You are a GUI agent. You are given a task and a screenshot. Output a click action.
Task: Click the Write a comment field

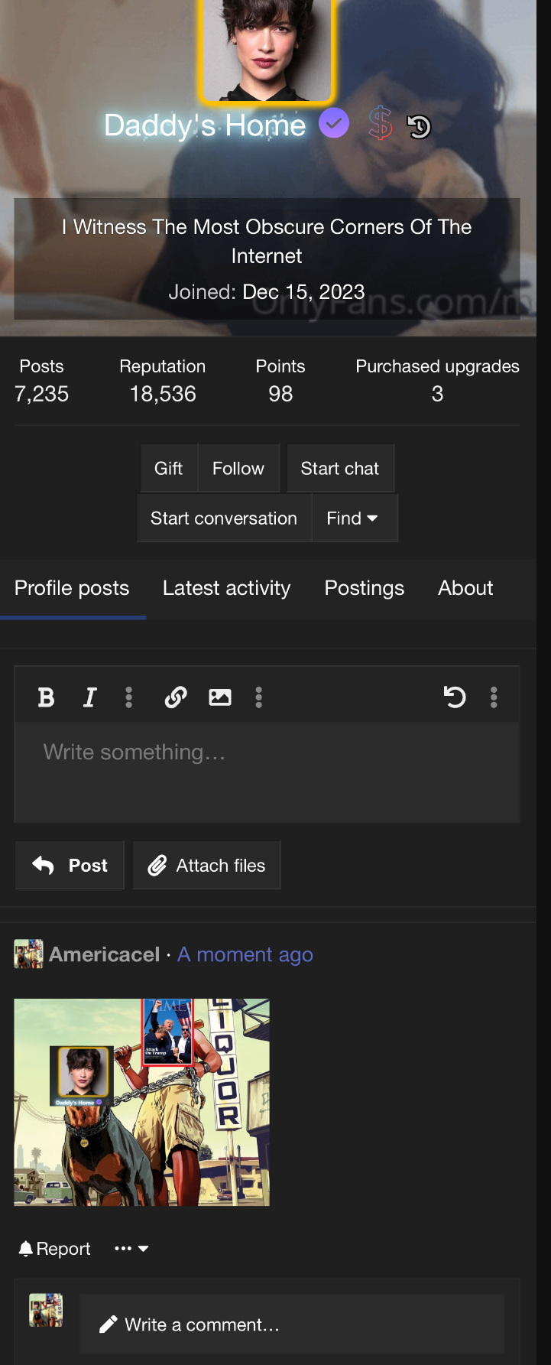(292, 1324)
